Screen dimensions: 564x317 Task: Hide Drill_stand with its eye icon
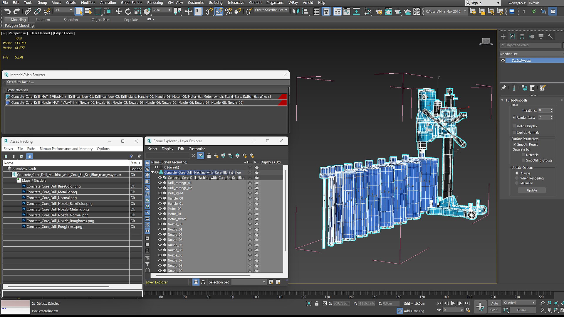click(x=160, y=193)
